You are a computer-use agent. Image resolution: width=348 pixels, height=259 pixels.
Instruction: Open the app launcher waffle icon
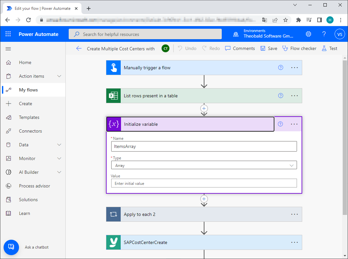coord(8,34)
